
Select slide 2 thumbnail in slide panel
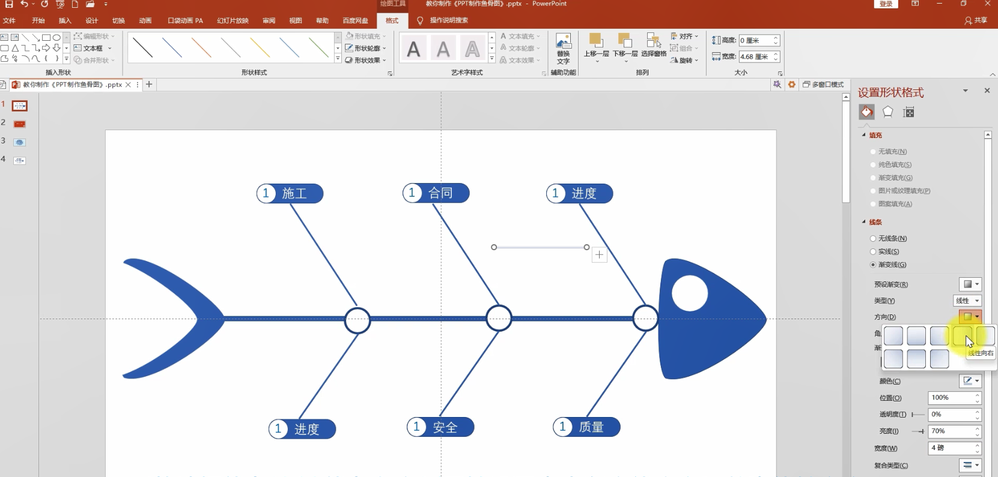pyautogui.click(x=20, y=124)
